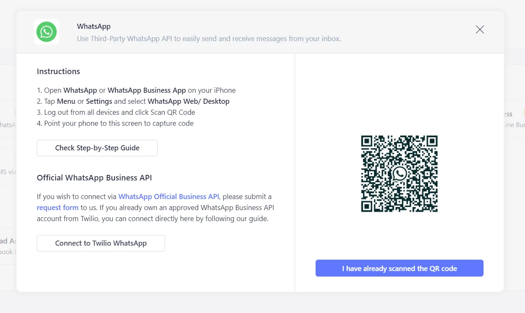Click the Official WhatsApp Business API heading
Screen dimensions: 525x313
click(94, 177)
